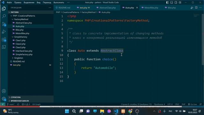Change the PHP language mode in status bar

point(184,104)
